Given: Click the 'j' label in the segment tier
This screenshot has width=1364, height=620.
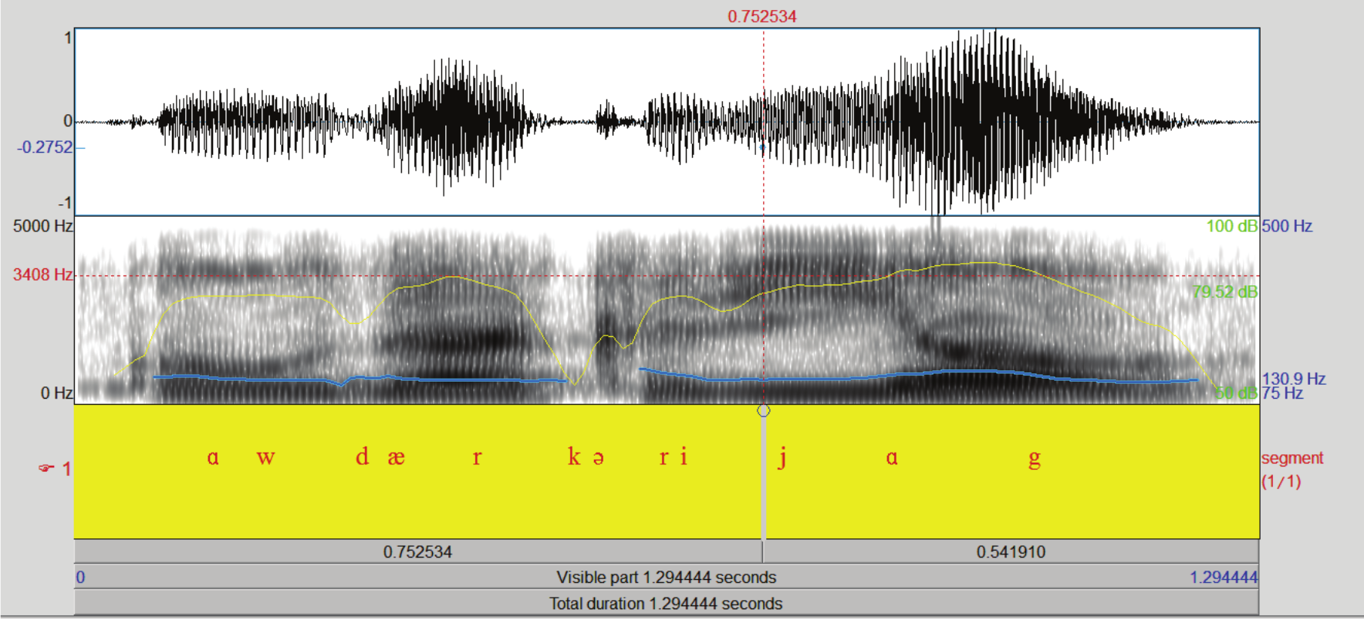Looking at the screenshot, I should pyautogui.click(x=782, y=458).
